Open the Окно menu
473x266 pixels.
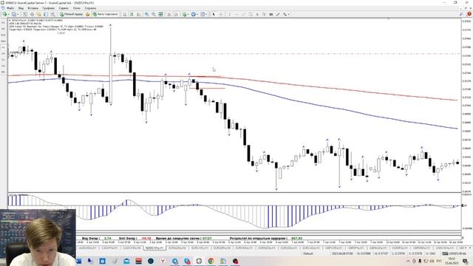click(77, 8)
